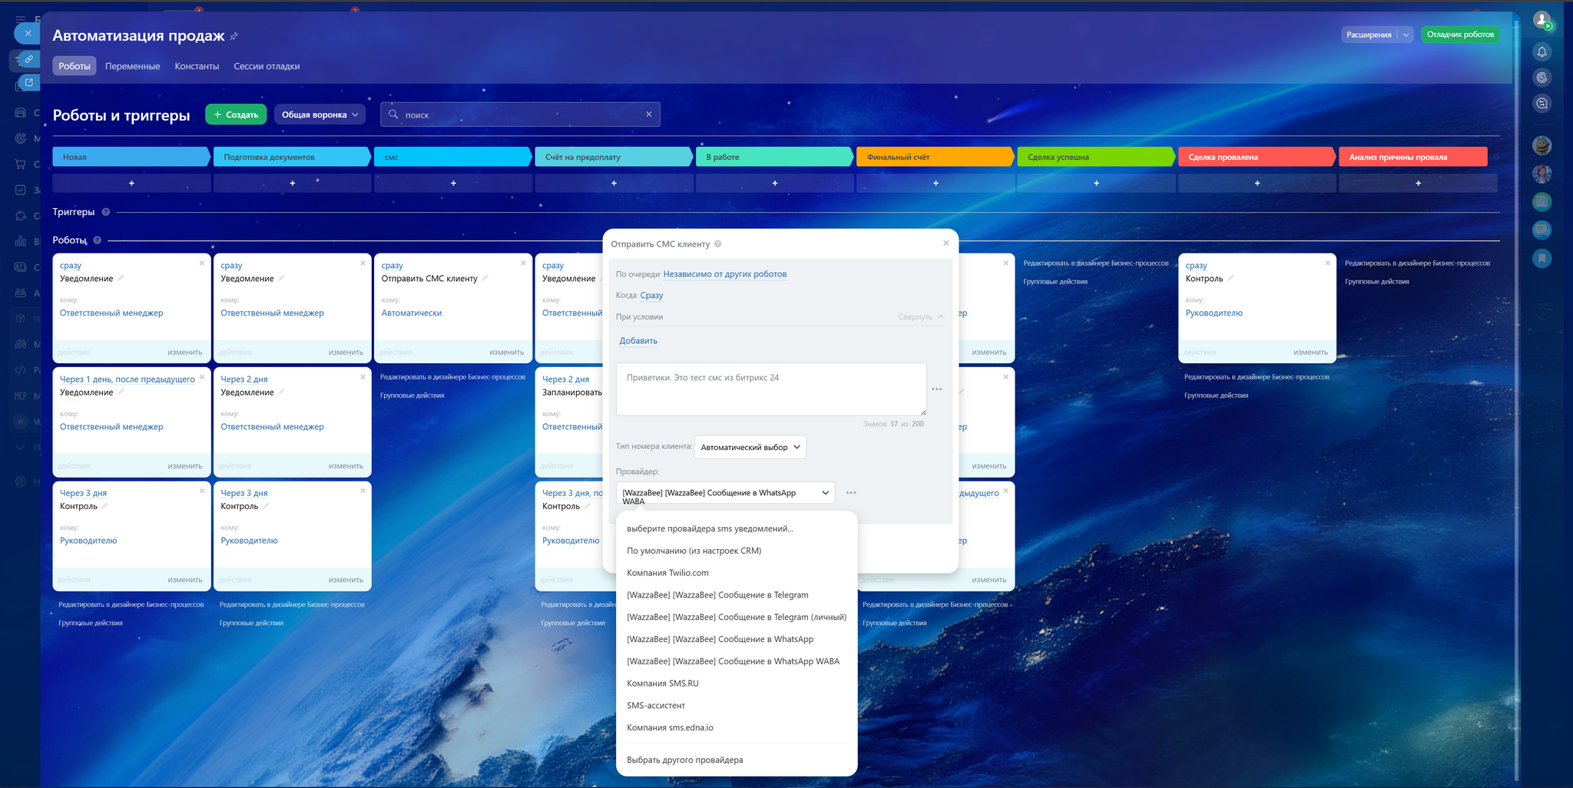
Task: Click the bookmark icon in right sidebar
Action: (1542, 258)
